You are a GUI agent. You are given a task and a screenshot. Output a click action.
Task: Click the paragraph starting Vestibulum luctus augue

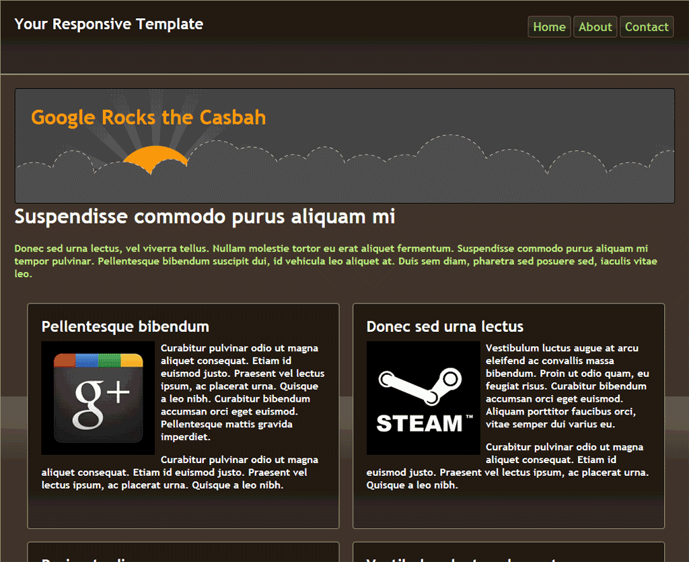pyautogui.click(x=568, y=386)
